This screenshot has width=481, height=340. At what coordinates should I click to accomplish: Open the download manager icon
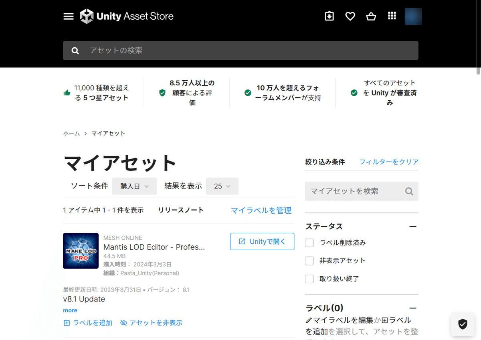[x=329, y=16]
